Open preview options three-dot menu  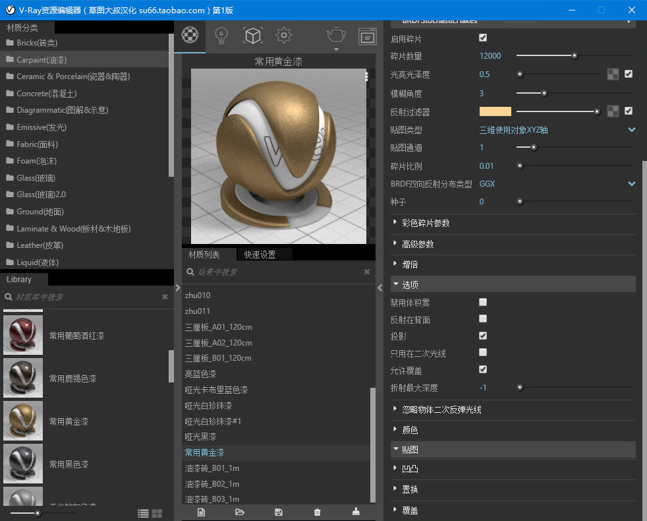click(x=366, y=76)
